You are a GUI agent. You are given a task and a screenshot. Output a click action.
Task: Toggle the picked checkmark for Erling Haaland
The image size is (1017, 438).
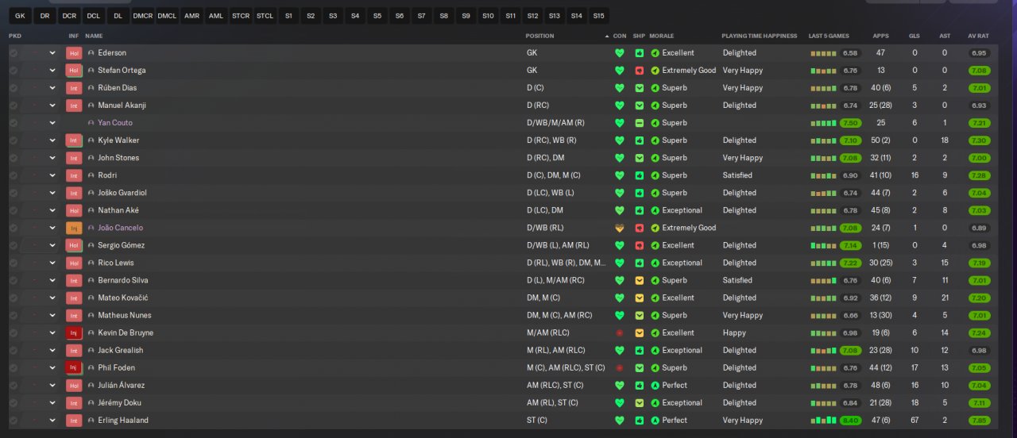pos(14,420)
